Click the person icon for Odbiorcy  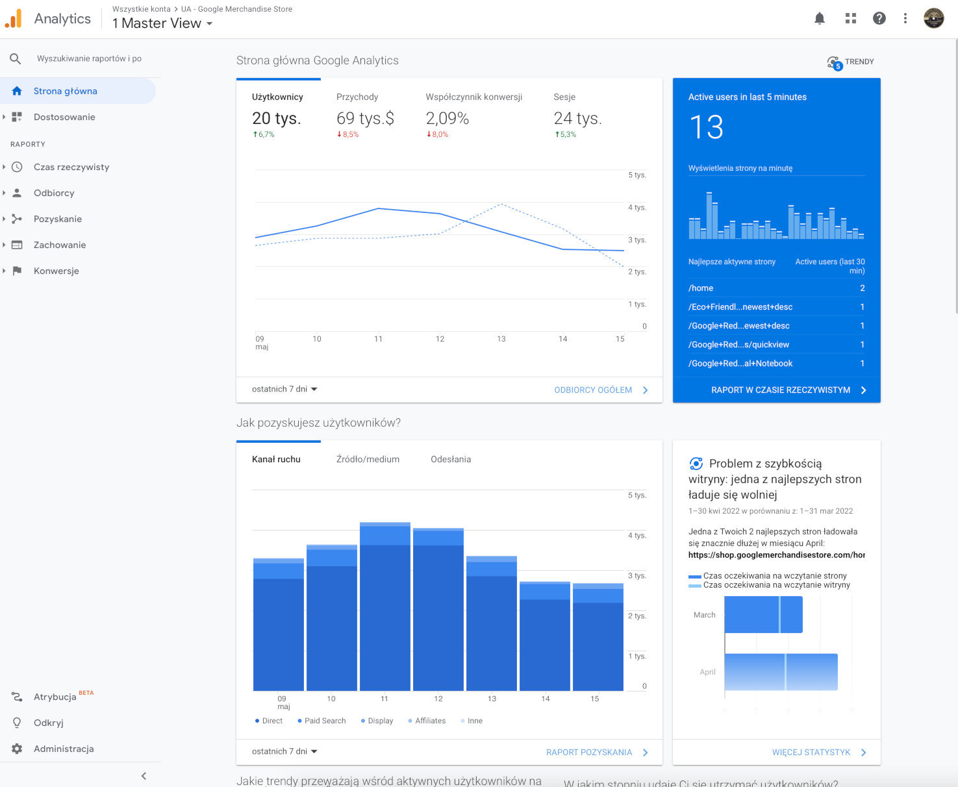17,193
